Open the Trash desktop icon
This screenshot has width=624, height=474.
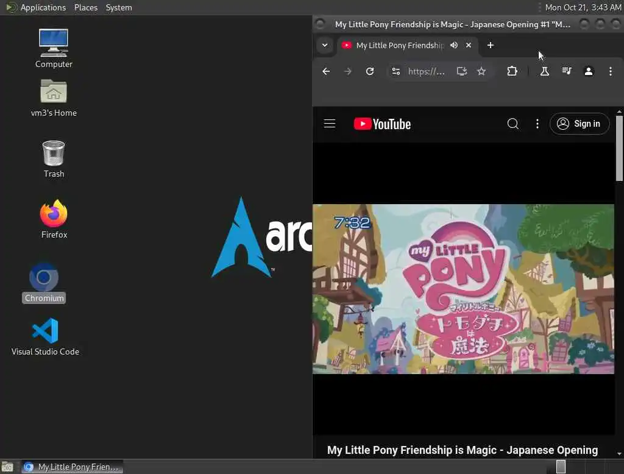coord(54,159)
